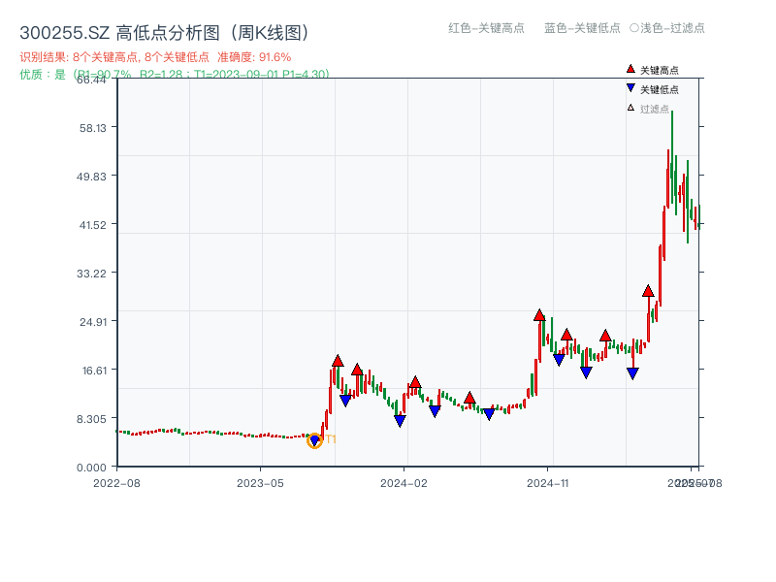Viewport: 776px width, 582px height.
Task: Toggle 蓝色-关键低点 in the top legend
Action: coord(582,28)
